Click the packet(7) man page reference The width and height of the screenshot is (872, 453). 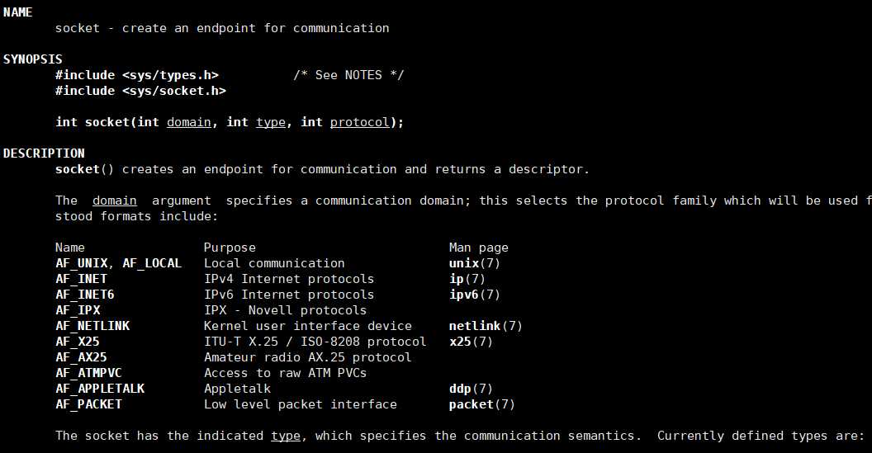pos(481,404)
